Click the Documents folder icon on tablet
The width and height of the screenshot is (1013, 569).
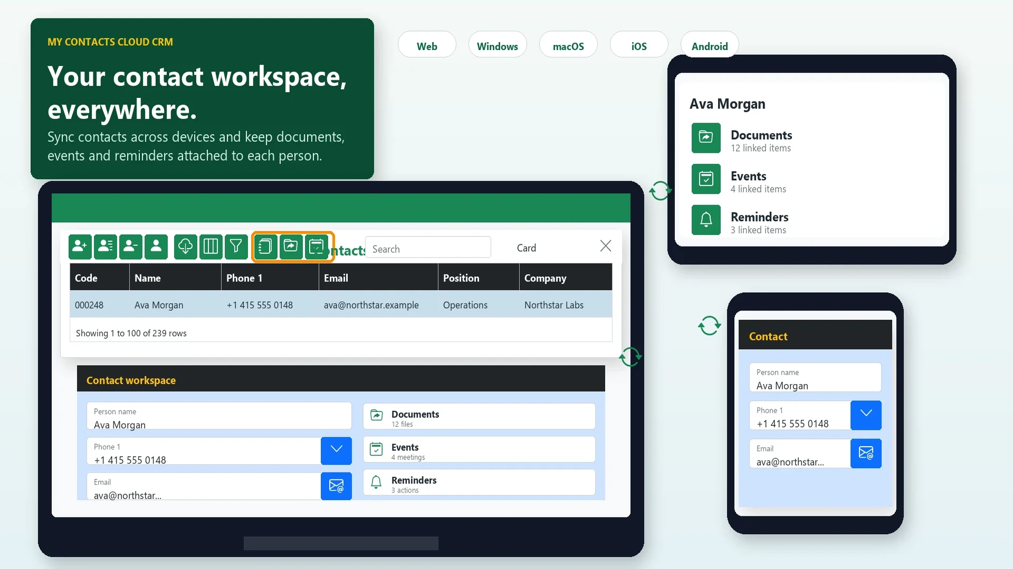pyautogui.click(x=706, y=138)
